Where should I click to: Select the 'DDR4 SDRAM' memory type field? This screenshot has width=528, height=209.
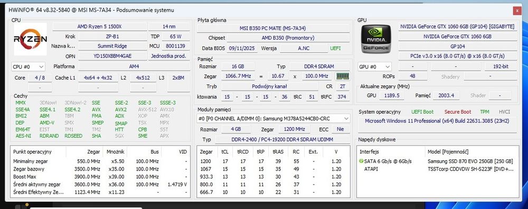(x=319, y=66)
